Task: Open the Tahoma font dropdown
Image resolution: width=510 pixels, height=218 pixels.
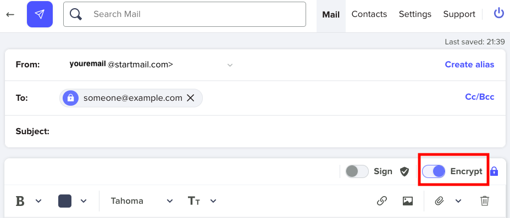Action: [x=141, y=201]
